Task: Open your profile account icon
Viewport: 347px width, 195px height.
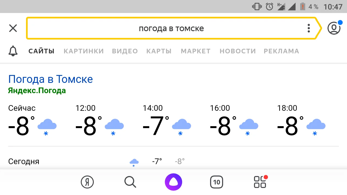Action: tap(334, 28)
